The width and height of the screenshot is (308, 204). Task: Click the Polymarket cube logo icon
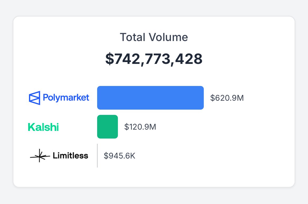(34, 98)
